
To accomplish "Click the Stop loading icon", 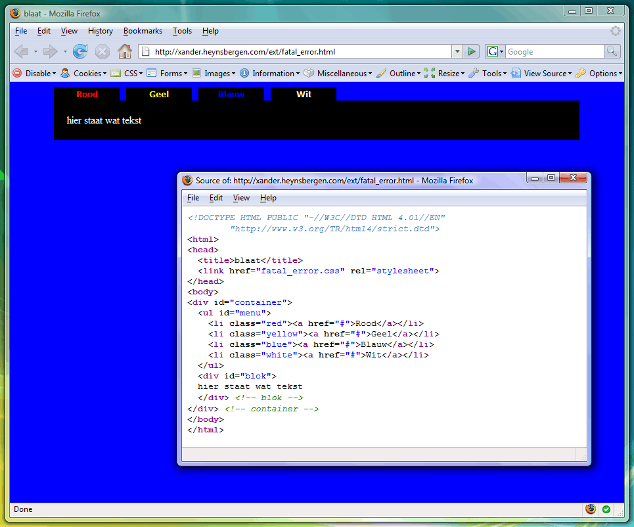I will point(102,52).
